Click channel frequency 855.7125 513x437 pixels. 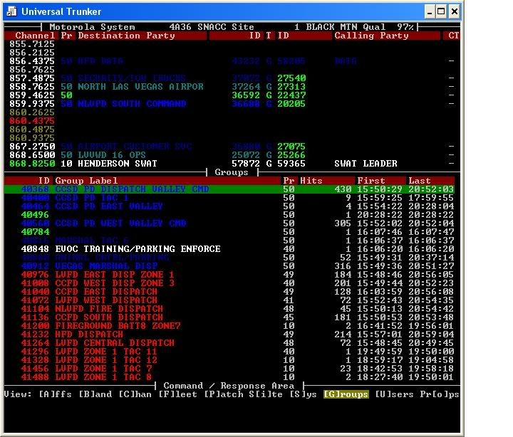[x=32, y=44]
